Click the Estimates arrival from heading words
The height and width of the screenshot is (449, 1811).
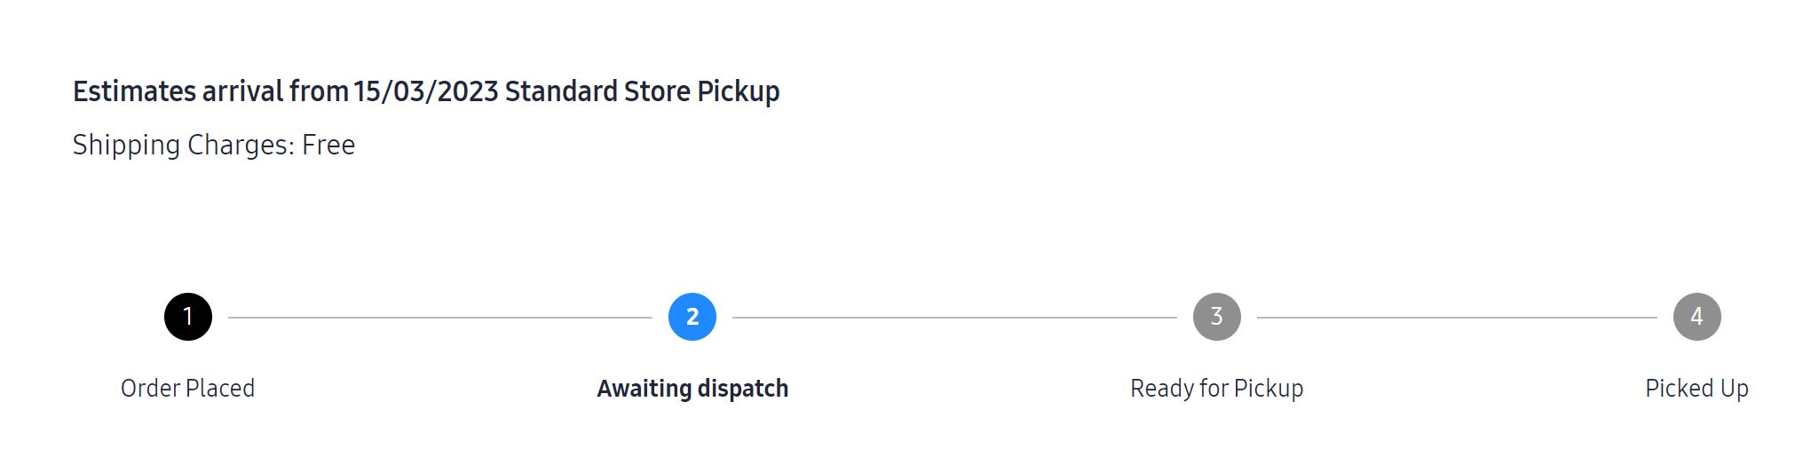[x=210, y=91]
